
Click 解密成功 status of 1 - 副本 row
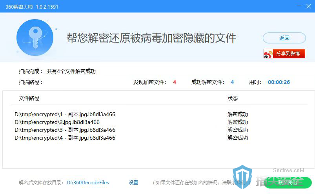pyautogui.click(x=238, y=114)
